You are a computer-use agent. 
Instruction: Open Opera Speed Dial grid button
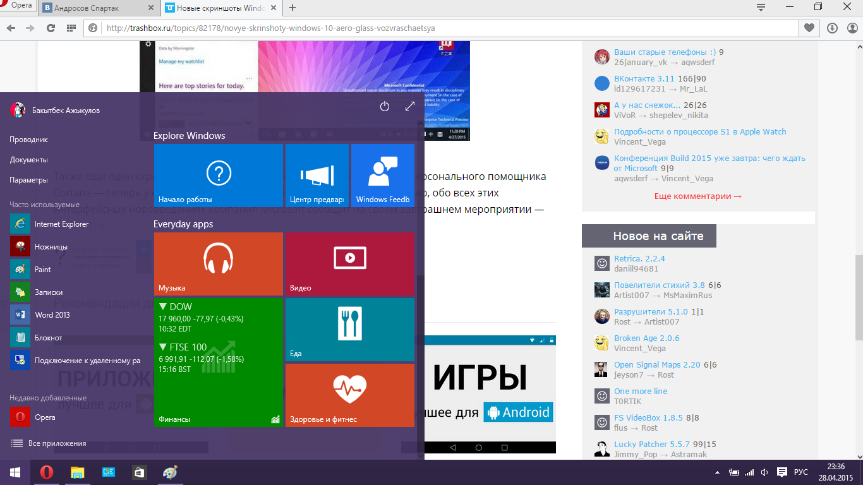tap(71, 28)
